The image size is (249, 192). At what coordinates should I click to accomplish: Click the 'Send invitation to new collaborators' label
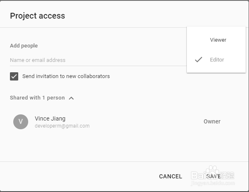click(x=66, y=76)
